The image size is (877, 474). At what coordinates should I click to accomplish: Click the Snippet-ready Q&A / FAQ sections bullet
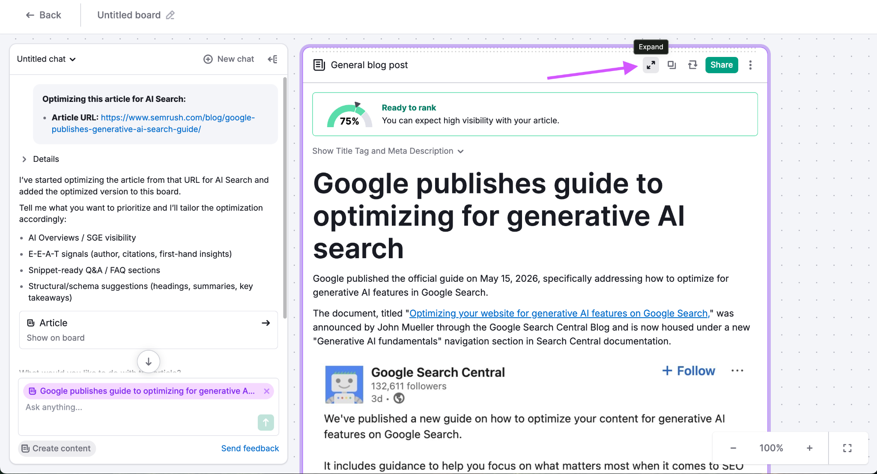(94, 270)
